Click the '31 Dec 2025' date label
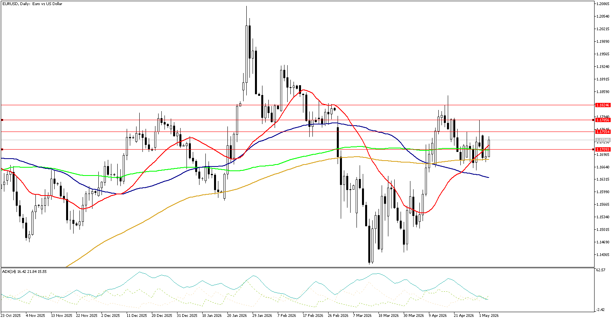Image resolution: width=615 pixels, height=320 pixels. [187, 315]
